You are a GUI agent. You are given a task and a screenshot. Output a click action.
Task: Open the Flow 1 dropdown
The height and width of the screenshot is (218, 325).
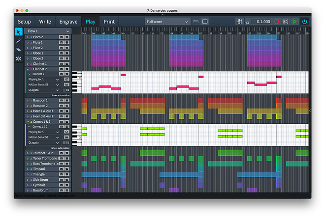pos(48,31)
